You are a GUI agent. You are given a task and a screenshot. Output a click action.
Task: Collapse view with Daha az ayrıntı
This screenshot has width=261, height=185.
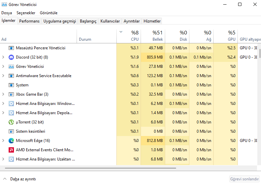coord(20,179)
